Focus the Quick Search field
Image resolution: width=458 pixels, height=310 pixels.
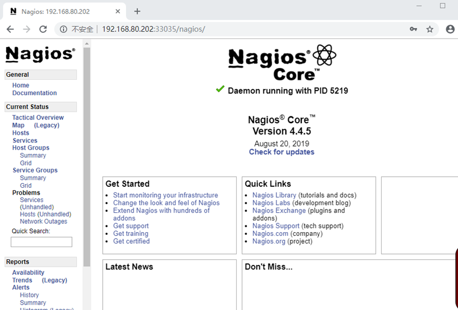coord(41,242)
